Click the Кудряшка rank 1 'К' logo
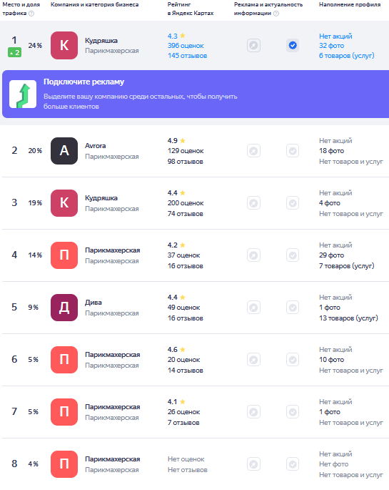Screen dimensions: 389x490 [64, 45]
